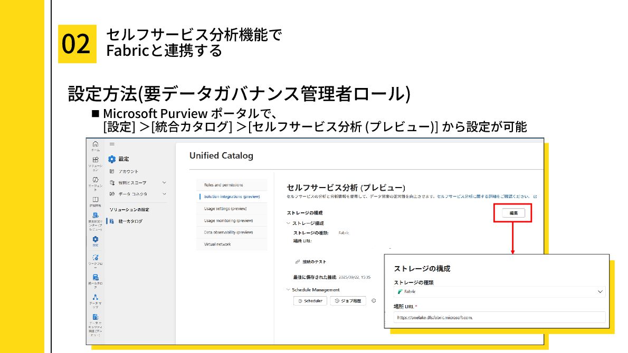Select 統一カタログ under ソリューションの設定
The image size is (628, 353).
coord(130,221)
